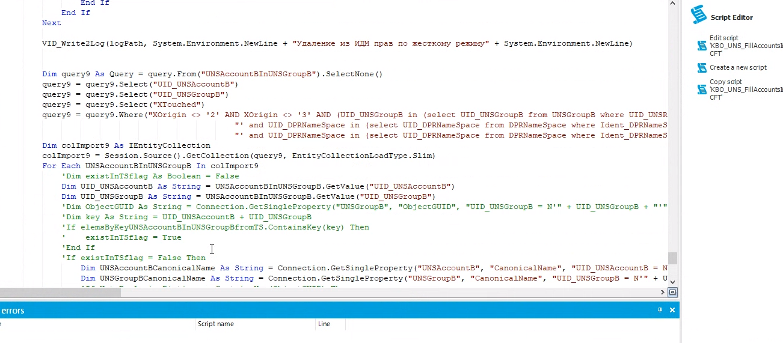Close the errors panel
Image resolution: width=783 pixels, height=343 pixels.
click(x=672, y=310)
